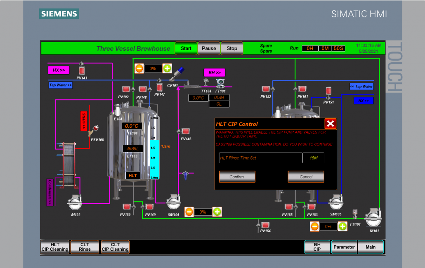
Task: Cancel the HLT CIP Control dialog
Action: point(306,177)
